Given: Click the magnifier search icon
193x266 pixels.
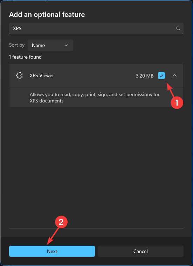Looking at the screenshot, I should [178, 28].
